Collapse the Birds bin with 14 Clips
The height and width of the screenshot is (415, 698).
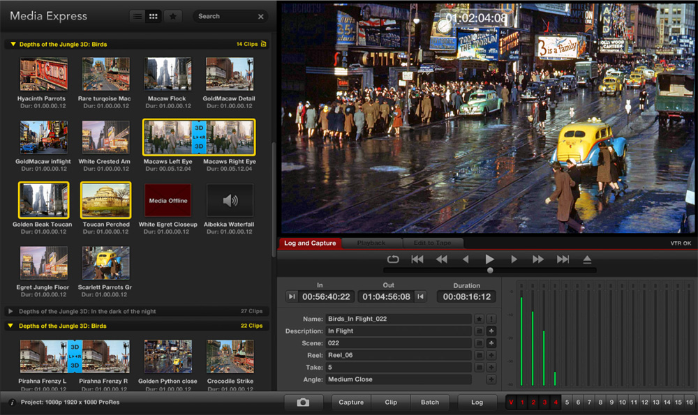[x=12, y=45]
